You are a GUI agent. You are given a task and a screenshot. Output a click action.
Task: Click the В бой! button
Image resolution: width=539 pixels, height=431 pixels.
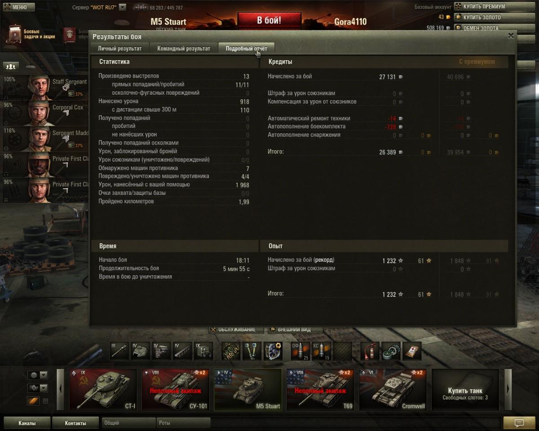point(269,21)
